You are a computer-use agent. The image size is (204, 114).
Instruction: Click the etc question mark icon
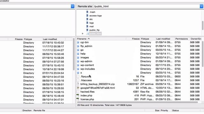click(87, 19)
